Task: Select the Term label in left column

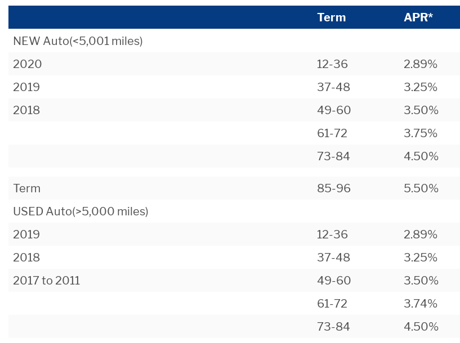Action: [x=26, y=188]
